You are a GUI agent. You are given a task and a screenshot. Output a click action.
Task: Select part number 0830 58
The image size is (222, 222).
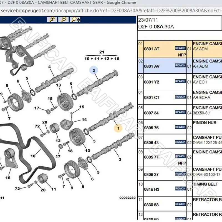click(151, 205)
